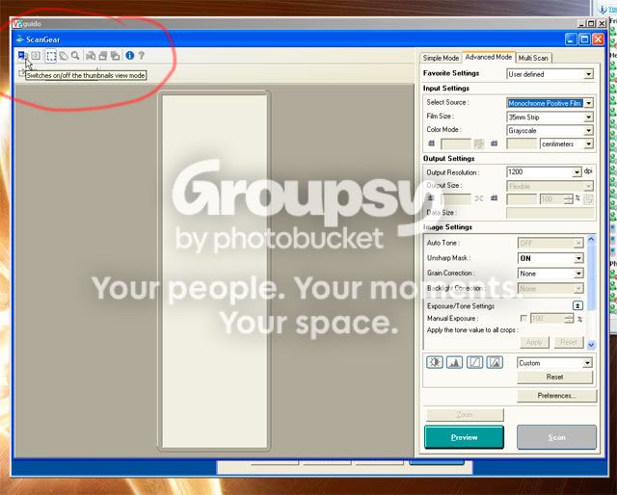Open the Favorite Settings dropdown
Screen dimensions: 617x495
[x=550, y=74]
